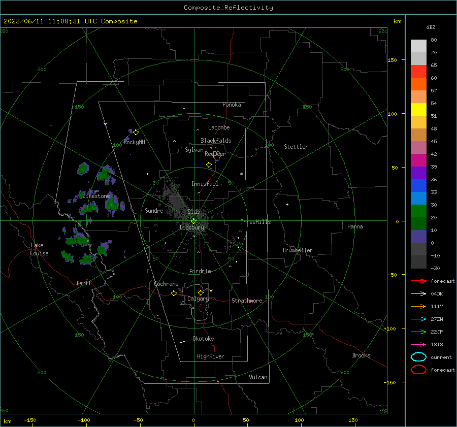The height and width of the screenshot is (427, 457).
Task: Click the Stettler town label
Action: tap(296, 147)
